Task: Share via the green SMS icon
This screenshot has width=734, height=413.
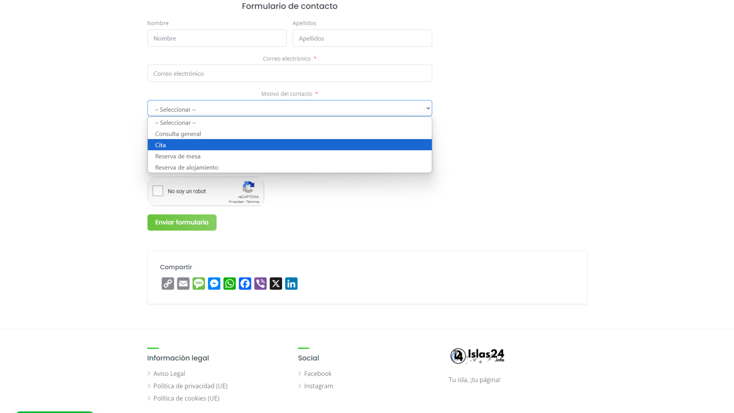Action: (x=198, y=283)
